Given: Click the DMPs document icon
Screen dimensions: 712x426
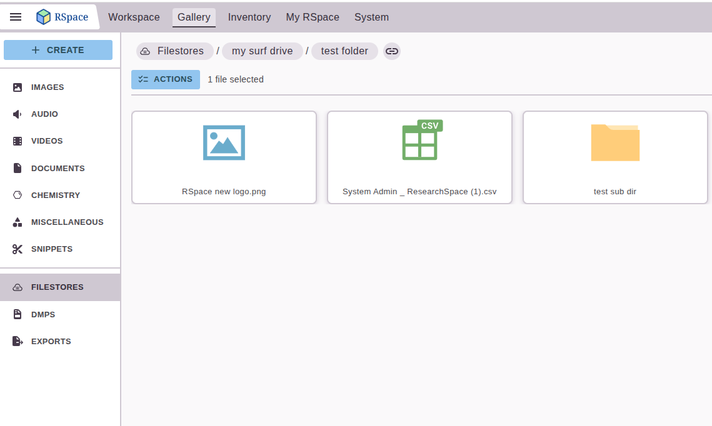Looking at the screenshot, I should 18,314.
